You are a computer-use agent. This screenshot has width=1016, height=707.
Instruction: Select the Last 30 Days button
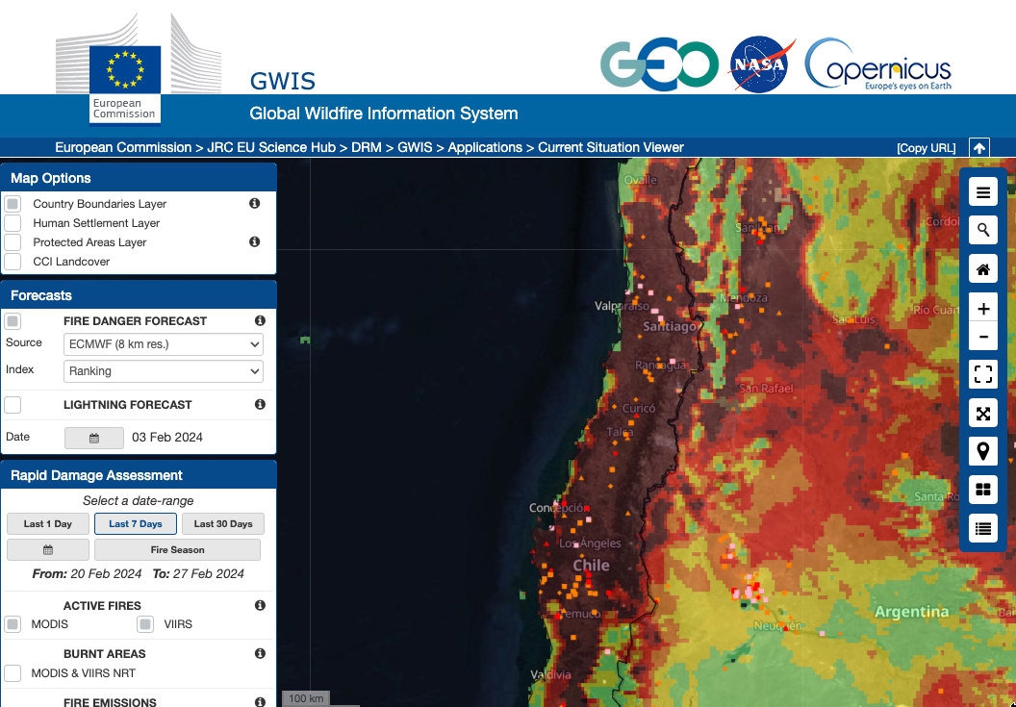222,523
